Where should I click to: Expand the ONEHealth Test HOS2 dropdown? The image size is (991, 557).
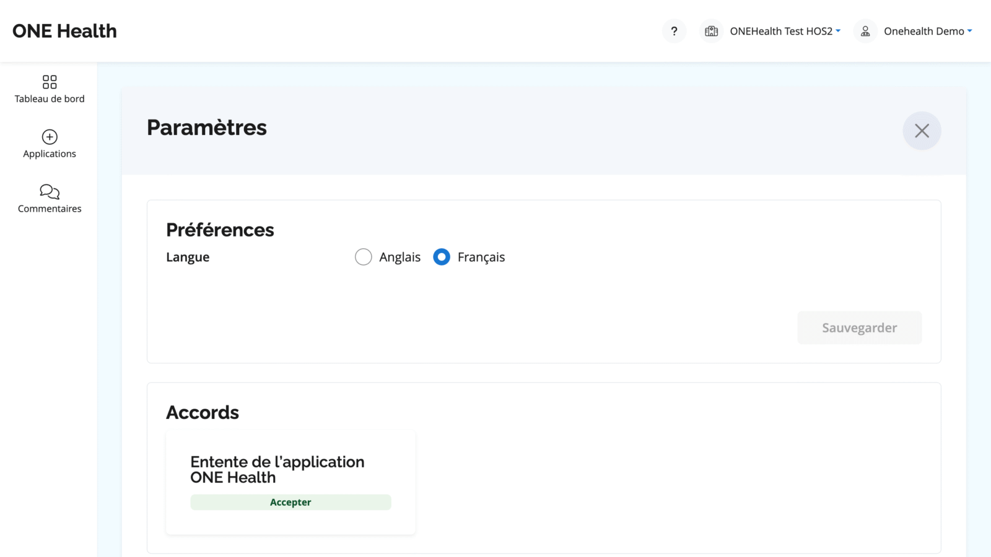pyautogui.click(x=785, y=31)
